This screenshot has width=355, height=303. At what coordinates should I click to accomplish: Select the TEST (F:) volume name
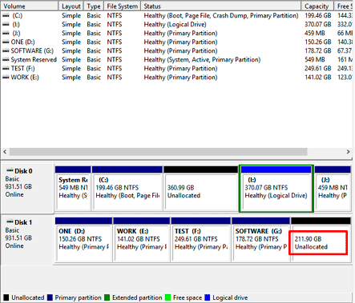pyautogui.click(x=22, y=69)
